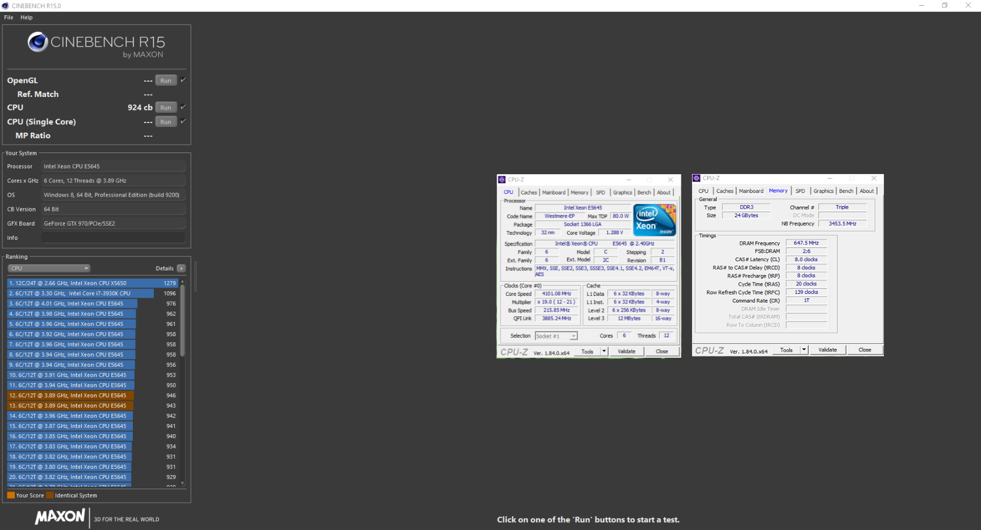This screenshot has width=981, height=530.
Task: Open the Help menu
Action: [x=27, y=18]
